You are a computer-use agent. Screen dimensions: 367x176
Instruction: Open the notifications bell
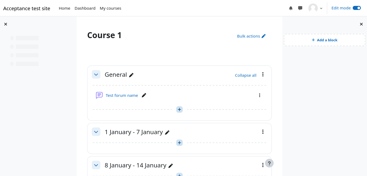(291, 8)
